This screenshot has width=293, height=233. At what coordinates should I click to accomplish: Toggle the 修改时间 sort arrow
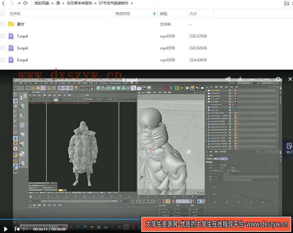pos(154,13)
